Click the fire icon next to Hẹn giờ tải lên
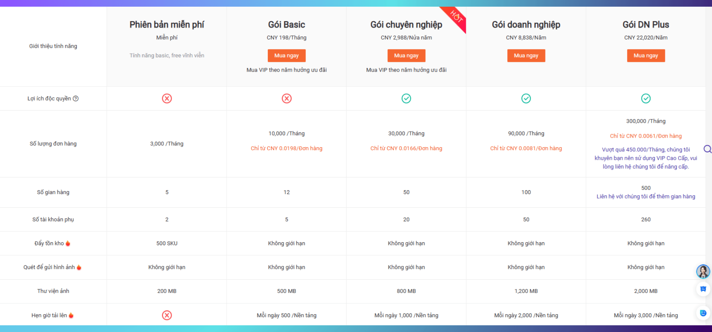Image resolution: width=712 pixels, height=332 pixels. [71, 315]
